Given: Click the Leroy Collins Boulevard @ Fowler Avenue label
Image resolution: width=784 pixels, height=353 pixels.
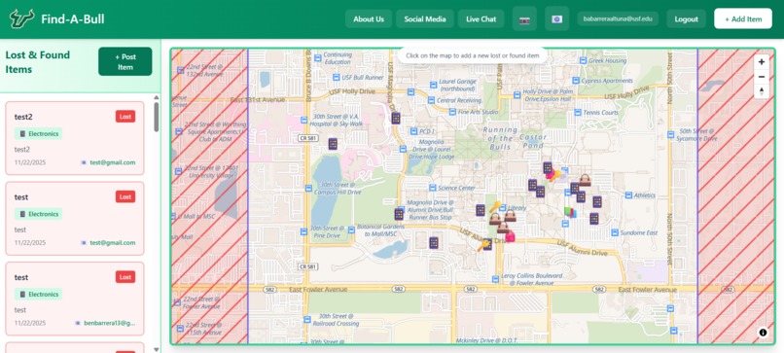Looking at the screenshot, I should pyautogui.click(x=531, y=279).
